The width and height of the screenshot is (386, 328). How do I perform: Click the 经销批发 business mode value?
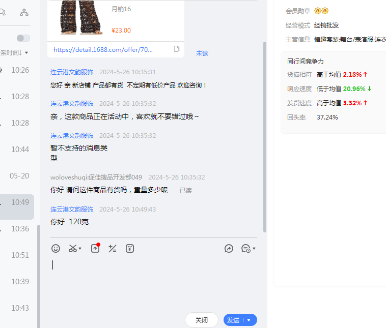326,25
